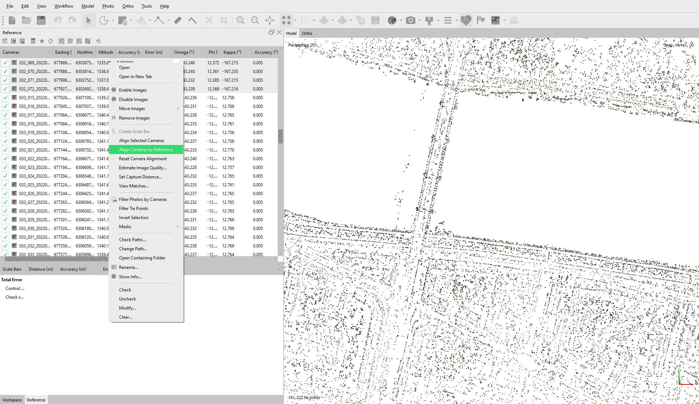Click the Show Markers flag icon
Screen dimensions: 699x404
[x=481, y=20]
